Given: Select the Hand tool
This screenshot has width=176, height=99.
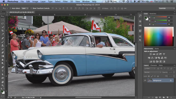Looking at the screenshot, I should 3,82.
